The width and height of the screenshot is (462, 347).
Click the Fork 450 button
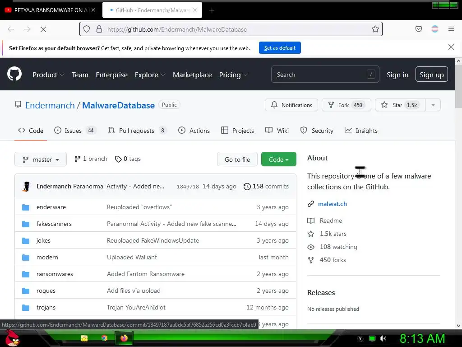[346, 105]
